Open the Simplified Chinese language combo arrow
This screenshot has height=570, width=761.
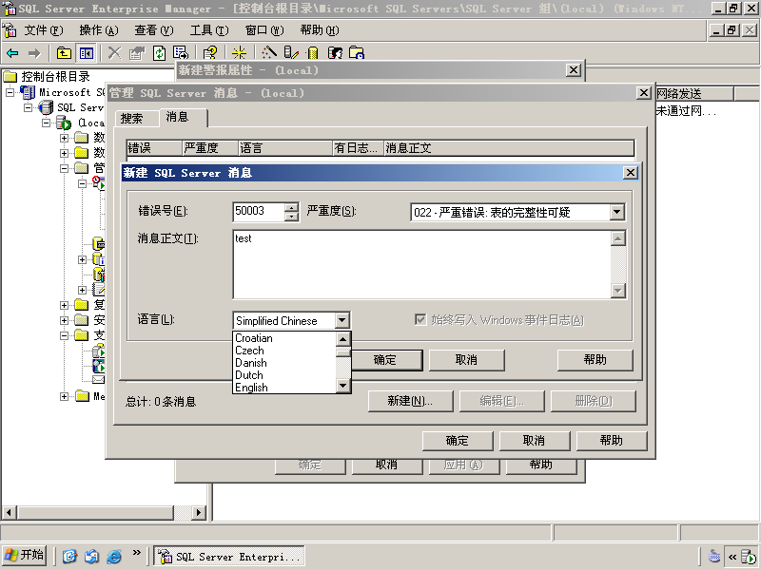click(341, 320)
